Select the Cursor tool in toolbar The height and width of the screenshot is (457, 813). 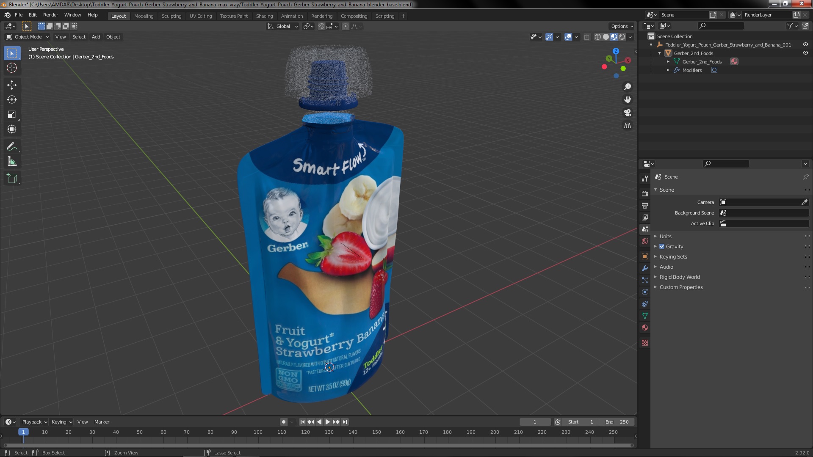(12, 68)
